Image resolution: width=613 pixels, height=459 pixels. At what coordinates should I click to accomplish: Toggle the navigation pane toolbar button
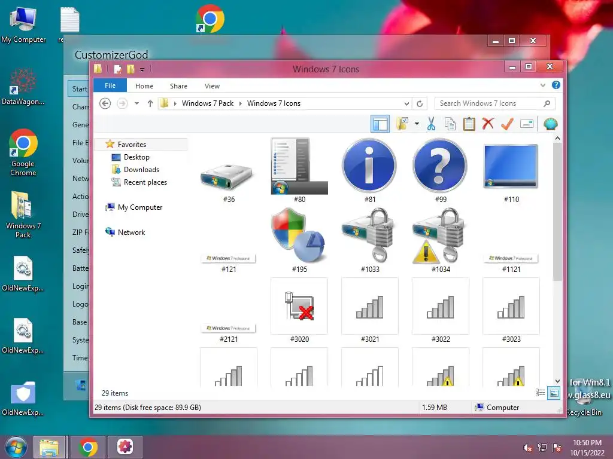pyautogui.click(x=380, y=124)
